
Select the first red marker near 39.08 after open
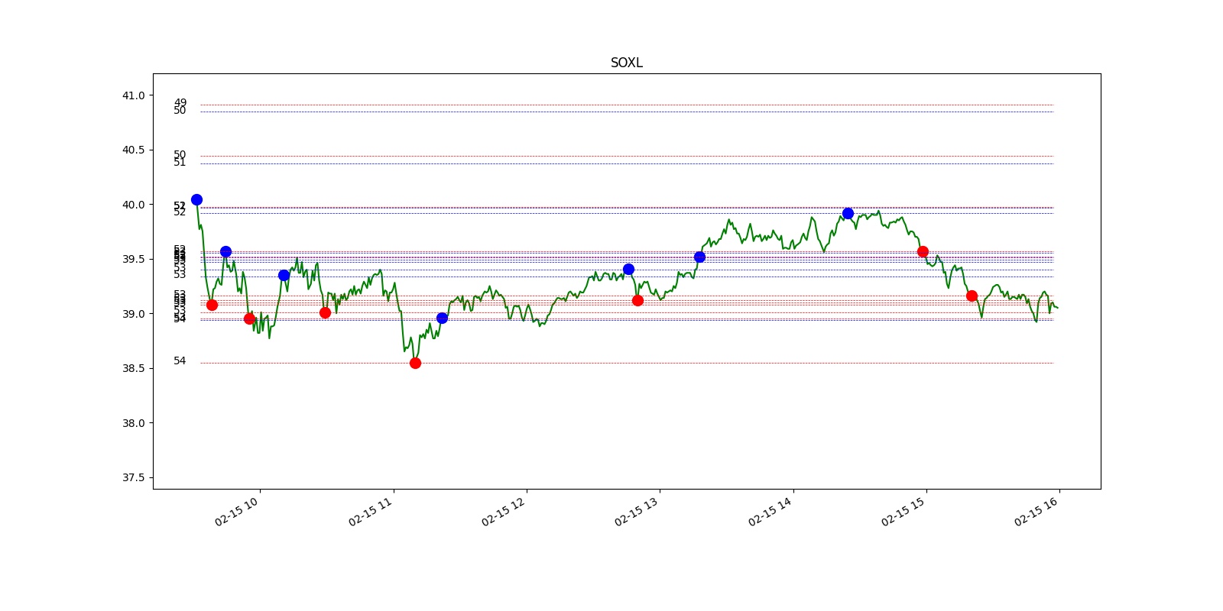(x=212, y=305)
